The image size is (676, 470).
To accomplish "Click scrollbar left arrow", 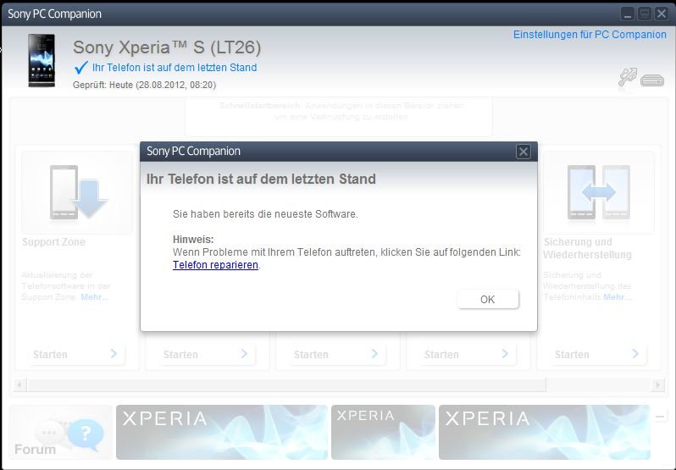I will click(x=19, y=384).
